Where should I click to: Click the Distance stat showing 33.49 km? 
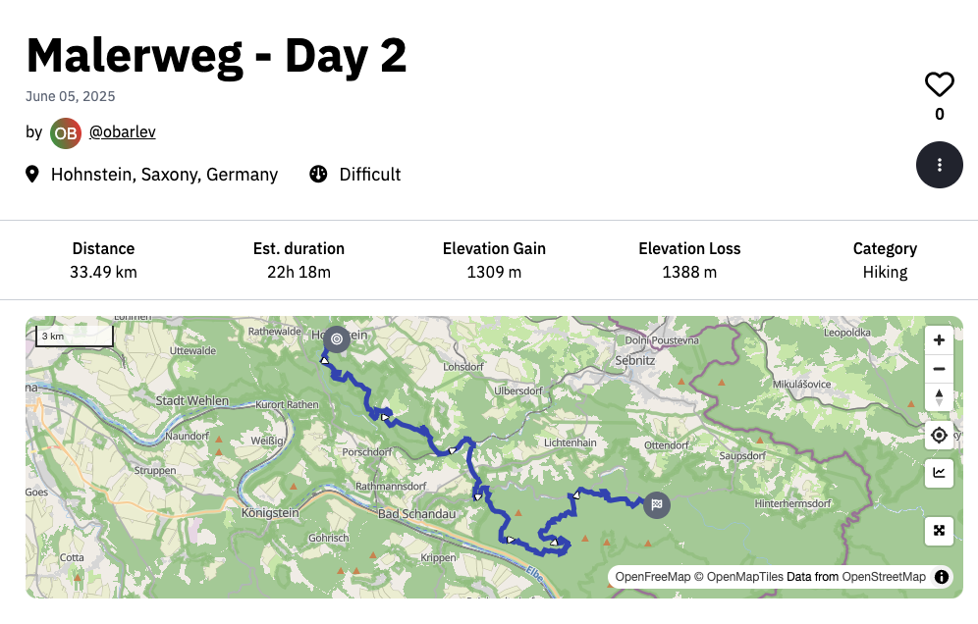[103, 272]
